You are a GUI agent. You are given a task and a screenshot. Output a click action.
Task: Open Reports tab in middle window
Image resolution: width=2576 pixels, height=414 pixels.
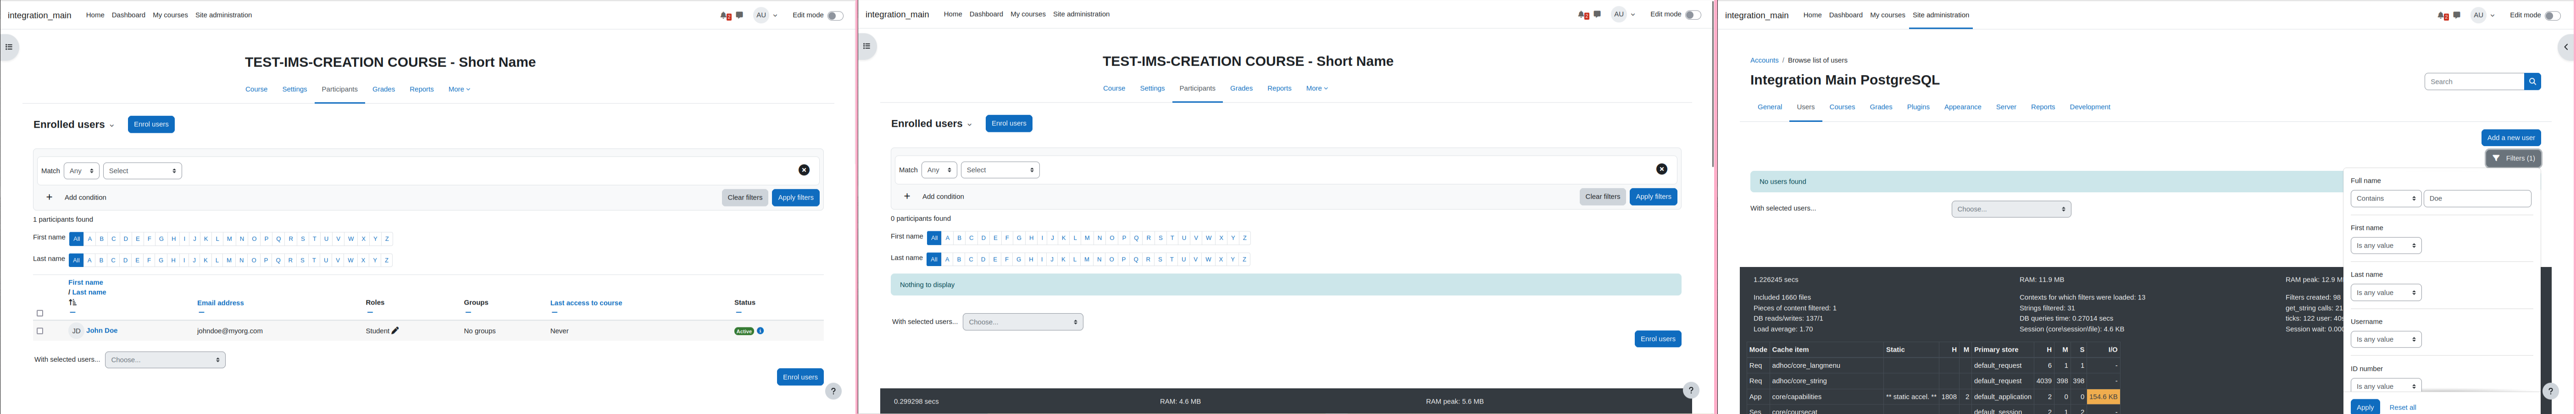1279,89
